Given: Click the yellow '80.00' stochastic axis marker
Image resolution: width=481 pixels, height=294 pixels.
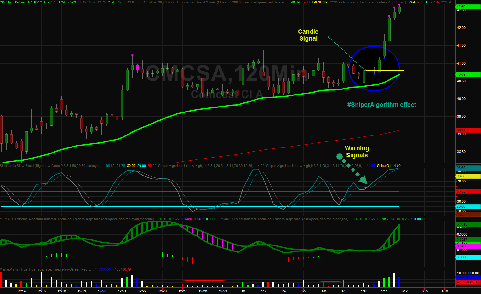Looking at the screenshot, I should coord(468,176).
